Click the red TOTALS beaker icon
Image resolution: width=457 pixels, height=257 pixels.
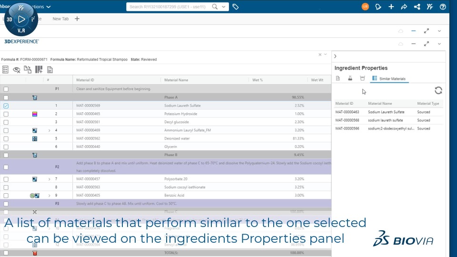pos(35,253)
